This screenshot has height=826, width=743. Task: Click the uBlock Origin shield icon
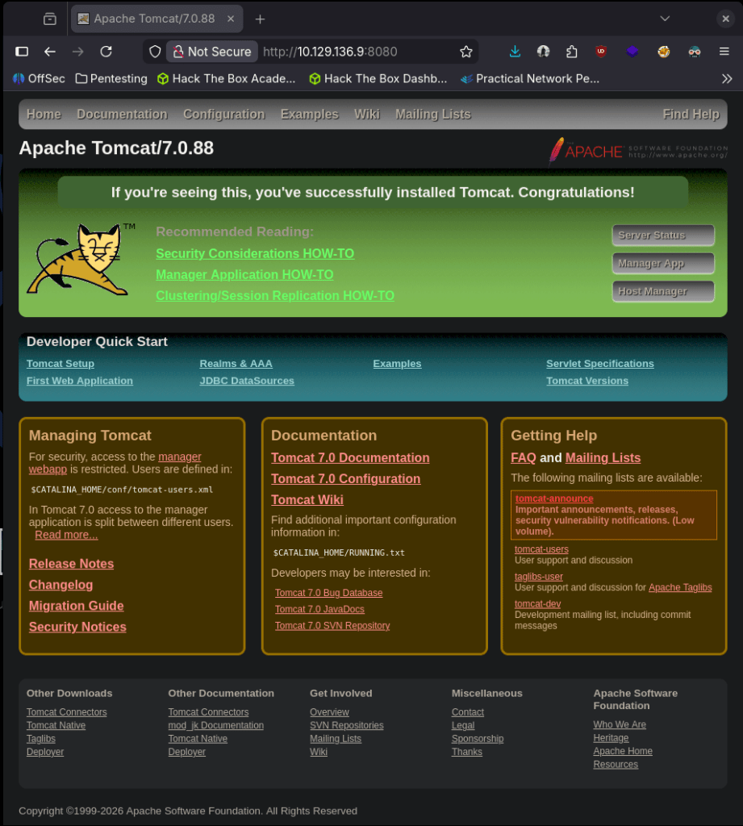pyautogui.click(x=601, y=52)
